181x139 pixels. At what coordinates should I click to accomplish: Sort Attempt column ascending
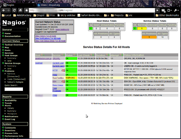pyautogui.click(x=120, y=55)
